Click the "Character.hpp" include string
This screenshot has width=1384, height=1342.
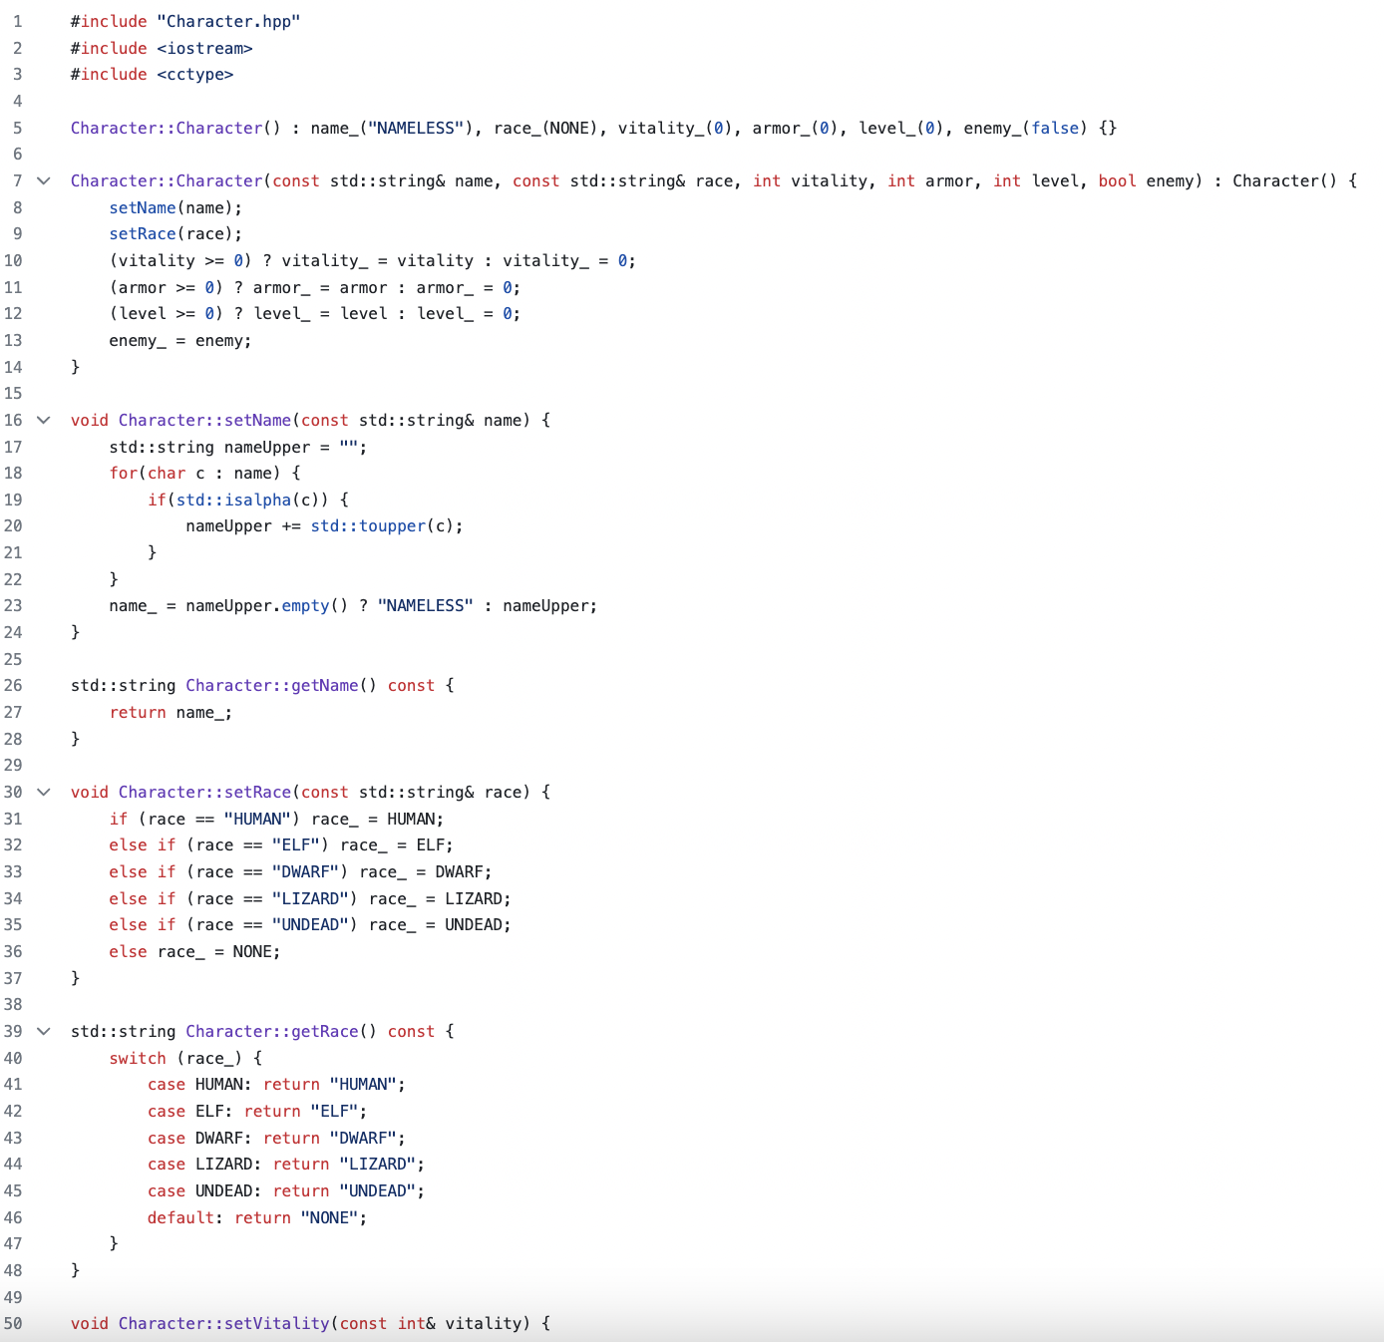point(228,22)
